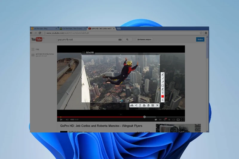239x159 pixels.
Task: Click the scrollbar up arrow
Action: click(207, 37)
